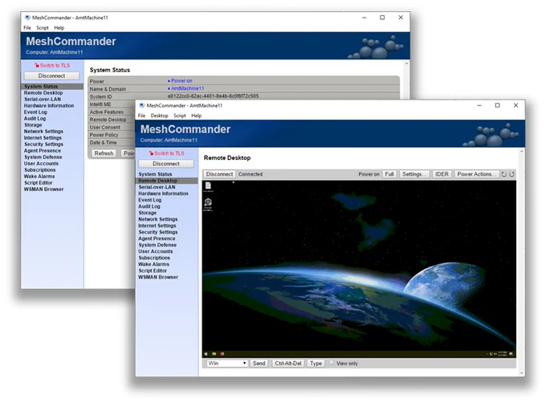Select User Accounts in back window sidebar
546x403 pixels.
click(41, 164)
